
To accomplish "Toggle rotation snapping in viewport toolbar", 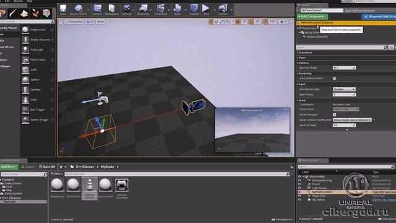I will tap(251, 22).
